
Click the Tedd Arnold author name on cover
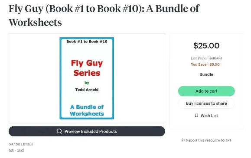87,90
